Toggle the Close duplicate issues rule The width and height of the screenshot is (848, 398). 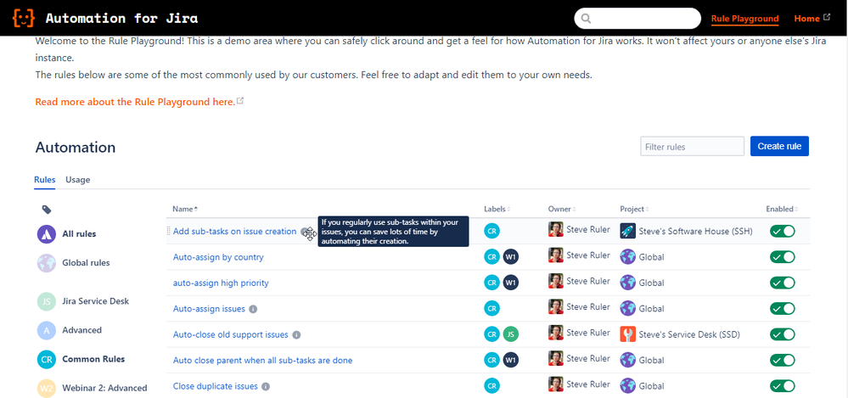click(783, 386)
